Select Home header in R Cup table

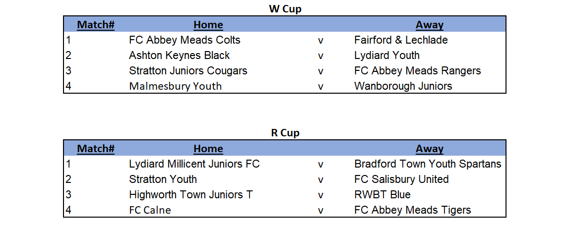[x=208, y=149]
